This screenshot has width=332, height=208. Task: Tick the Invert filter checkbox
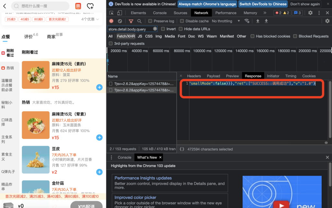163,29
